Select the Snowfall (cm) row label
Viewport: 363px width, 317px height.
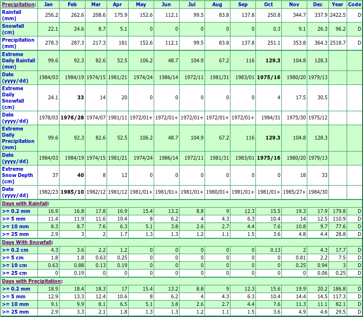click(x=13, y=29)
